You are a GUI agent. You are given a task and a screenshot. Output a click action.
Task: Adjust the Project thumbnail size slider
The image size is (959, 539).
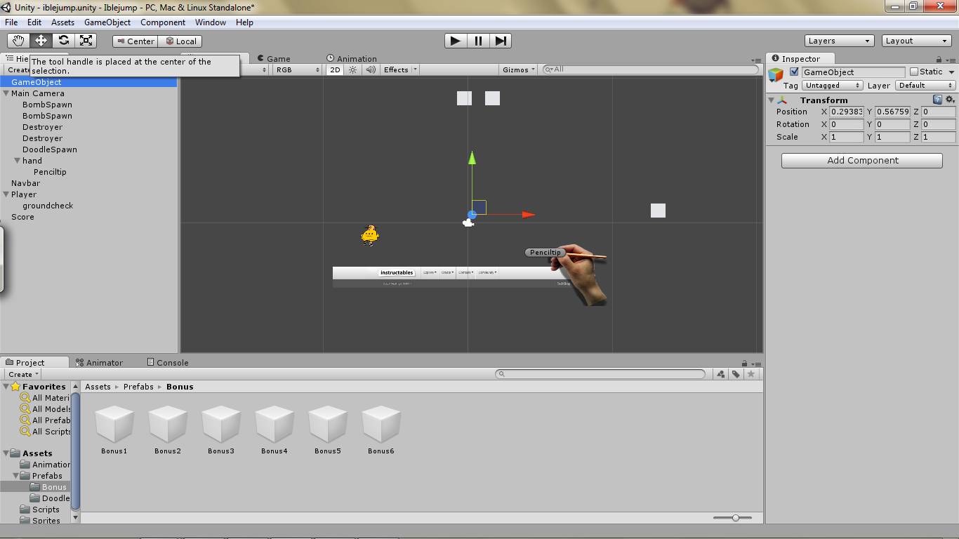(x=735, y=518)
